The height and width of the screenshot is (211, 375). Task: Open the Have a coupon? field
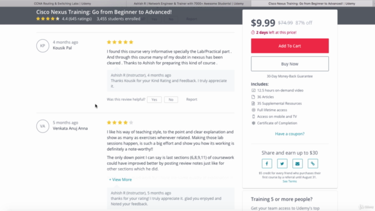289,134
